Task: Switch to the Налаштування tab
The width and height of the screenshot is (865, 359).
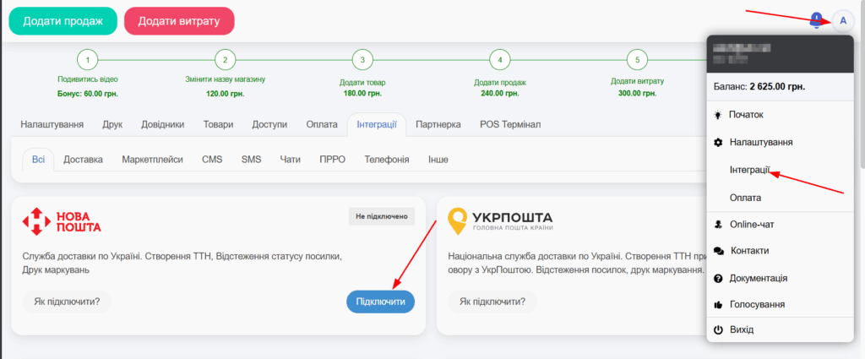Action: coord(52,125)
